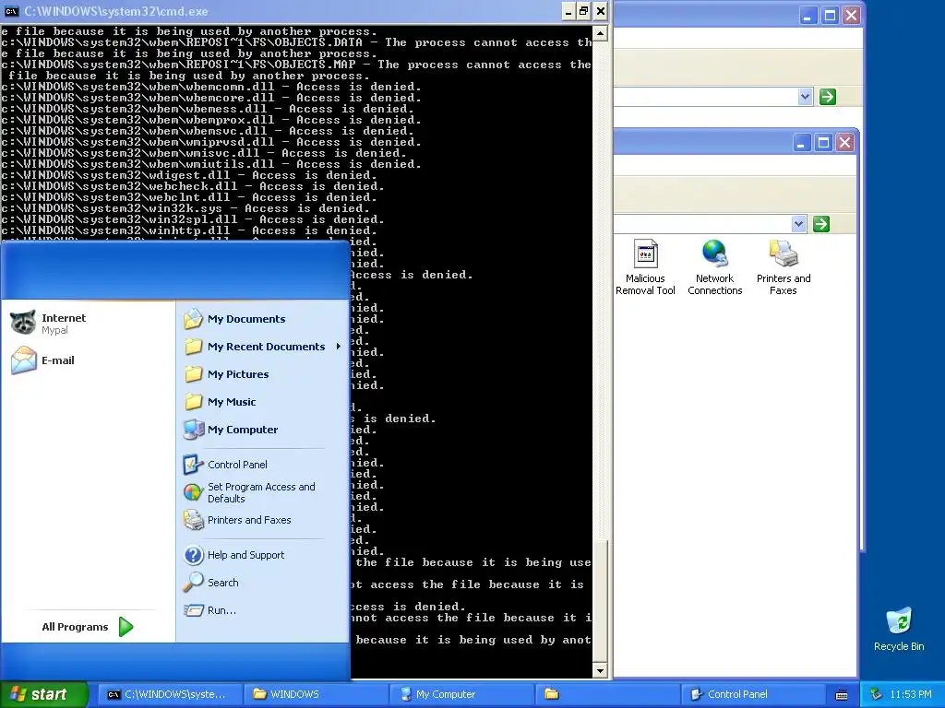Click the Set Program Access icon
Image resolution: width=945 pixels, height=708 pixels.
click(194, 492)
